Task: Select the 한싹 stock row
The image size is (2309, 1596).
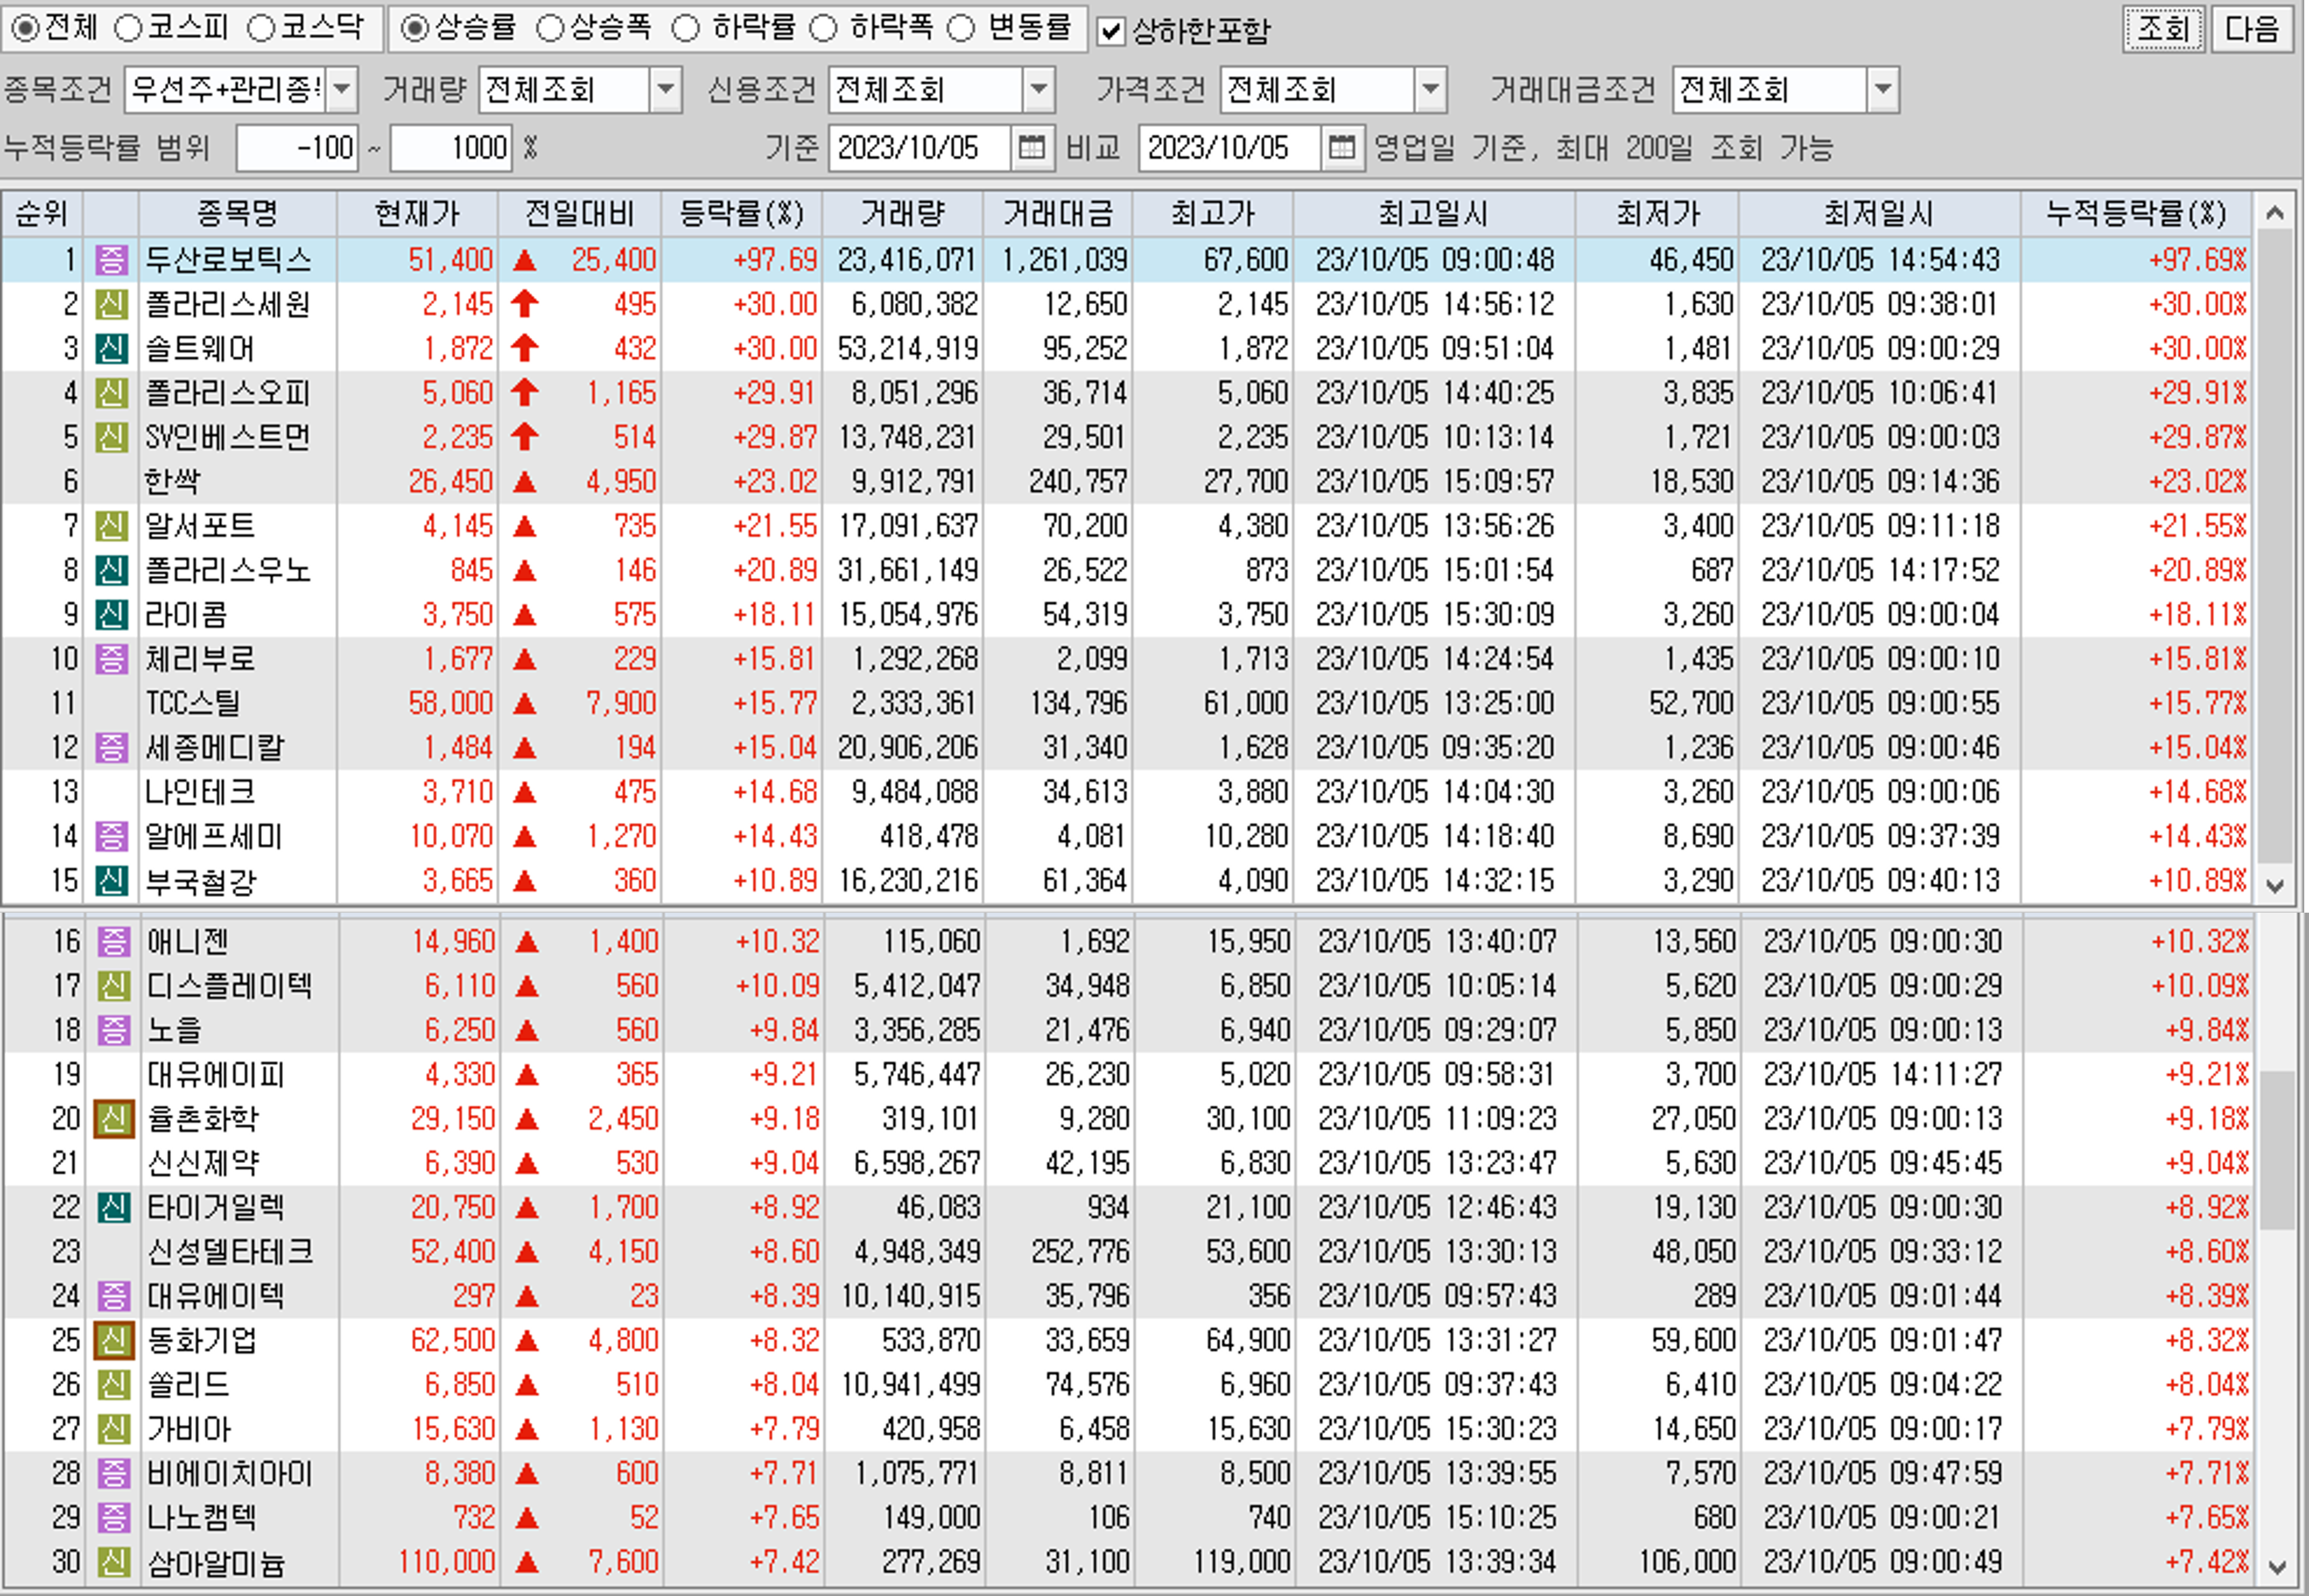Action: tap(1127, 481)
